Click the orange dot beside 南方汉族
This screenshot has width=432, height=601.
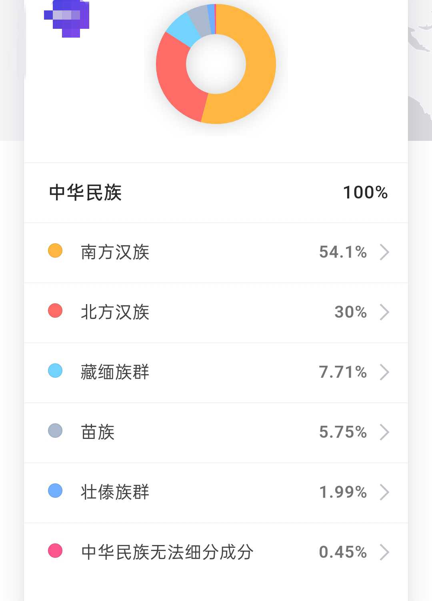[x=55, y=250]
